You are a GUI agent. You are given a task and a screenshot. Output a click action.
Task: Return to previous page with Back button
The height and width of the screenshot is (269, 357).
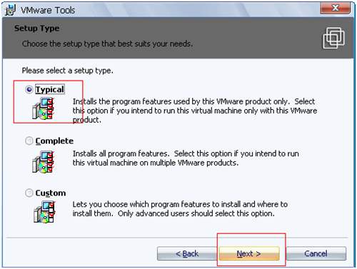click(187, 253)
